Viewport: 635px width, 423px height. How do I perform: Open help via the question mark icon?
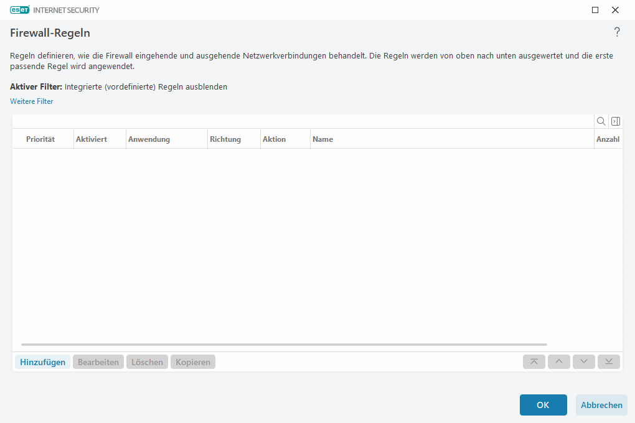coord(617,32)
